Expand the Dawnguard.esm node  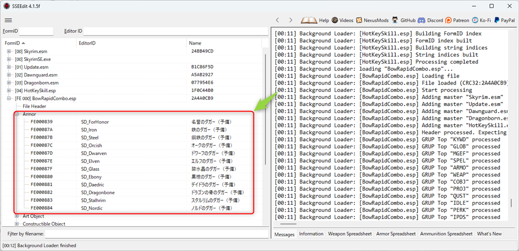click(x=9, y=75)
